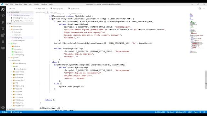Change the Windows 1251 file encoding
Screen dimensions: 207x116
181,112
